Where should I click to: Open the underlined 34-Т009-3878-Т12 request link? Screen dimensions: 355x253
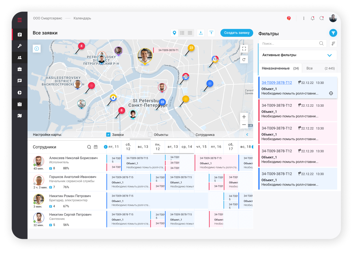[277, 83]
